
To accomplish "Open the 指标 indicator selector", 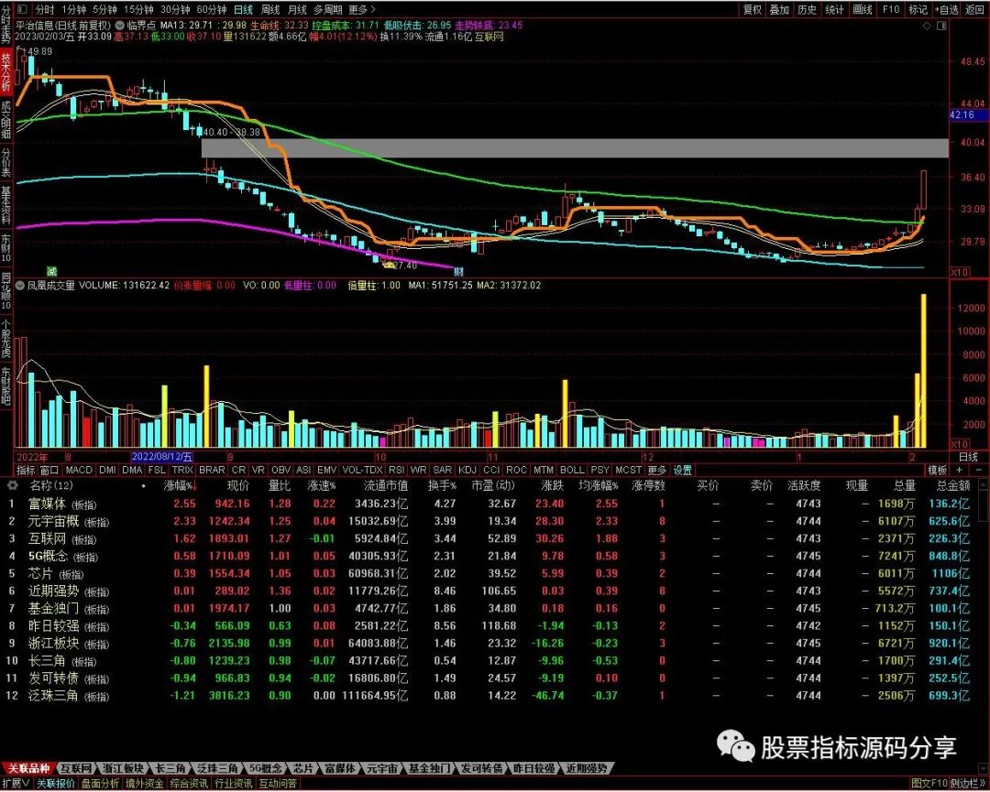I will point(26,470).
